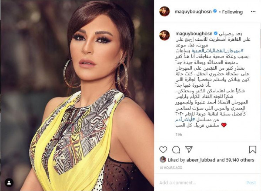Viewport: 261px width, 191px height.
Task: Share post using the paper plane icon
Action: point(189,149)
